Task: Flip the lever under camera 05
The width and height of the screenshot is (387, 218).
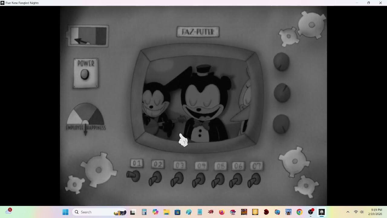Action: [x=218, y=180]
